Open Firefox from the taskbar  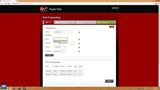pyautogui.click(x=14, y=88)
